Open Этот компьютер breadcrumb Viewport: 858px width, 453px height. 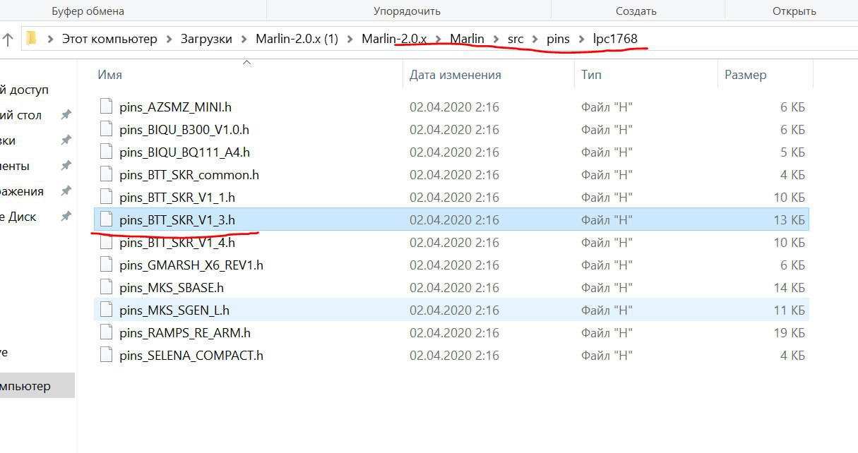[109, 40]
